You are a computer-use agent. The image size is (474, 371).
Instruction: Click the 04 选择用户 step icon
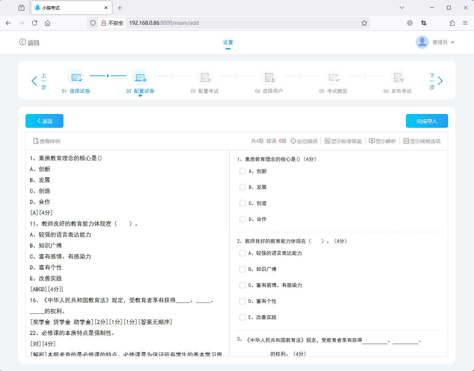click(269, 78)
